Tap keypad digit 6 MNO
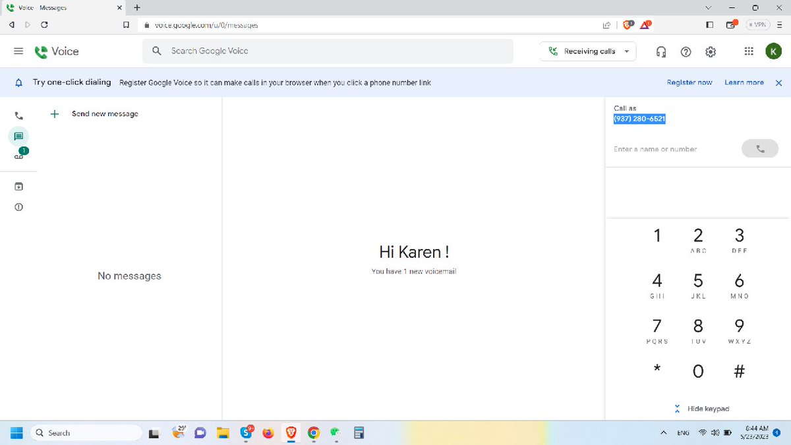 (x=740, y=285)
